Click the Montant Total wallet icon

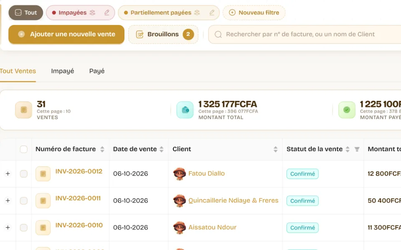coord(185,110)
